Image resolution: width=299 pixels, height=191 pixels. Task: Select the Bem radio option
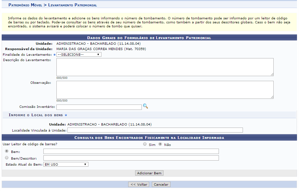(7, 151)
